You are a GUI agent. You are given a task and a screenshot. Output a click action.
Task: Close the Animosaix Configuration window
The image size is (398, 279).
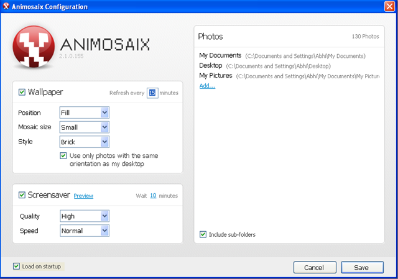pyautogui.click(x=389, y=6)
